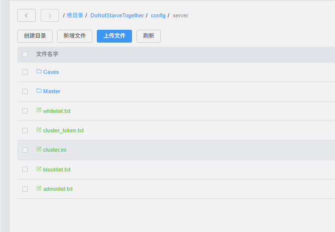The width and height of the screenshot is (335, 232).
Task: Select the blocklist.txt checkbox
Action: [25, 169]
